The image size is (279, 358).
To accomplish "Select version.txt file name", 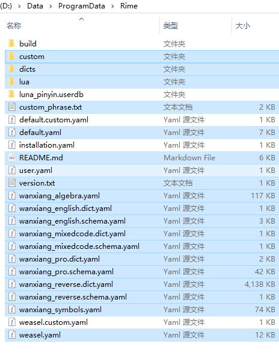I will [37, 183].
